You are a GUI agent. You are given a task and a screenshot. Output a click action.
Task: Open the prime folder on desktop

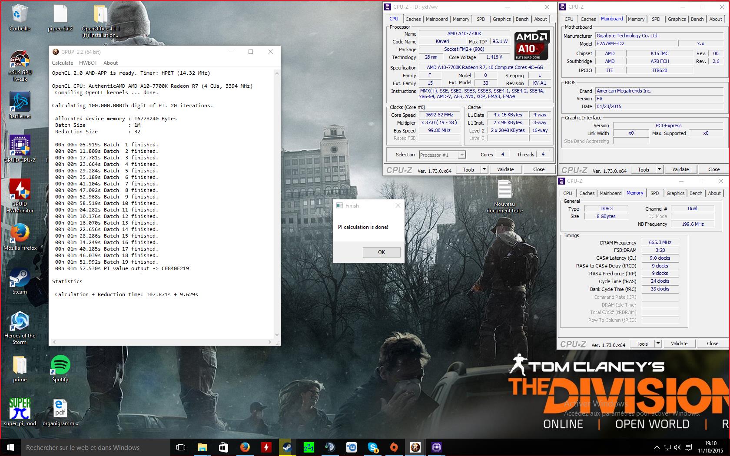tap(20, 369)
